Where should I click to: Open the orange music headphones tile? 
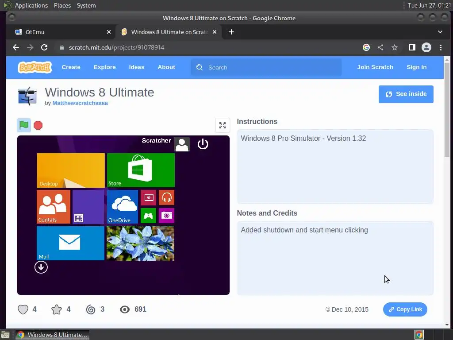coord(167,197)
